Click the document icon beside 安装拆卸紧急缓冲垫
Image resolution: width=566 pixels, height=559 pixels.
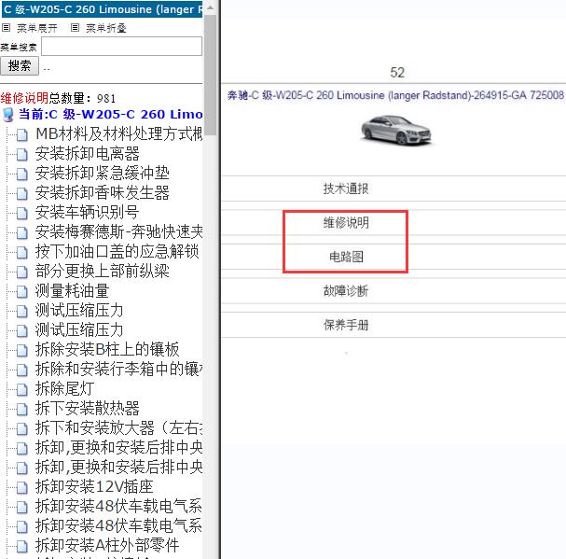pyautogui.click(x=22, y=174)
